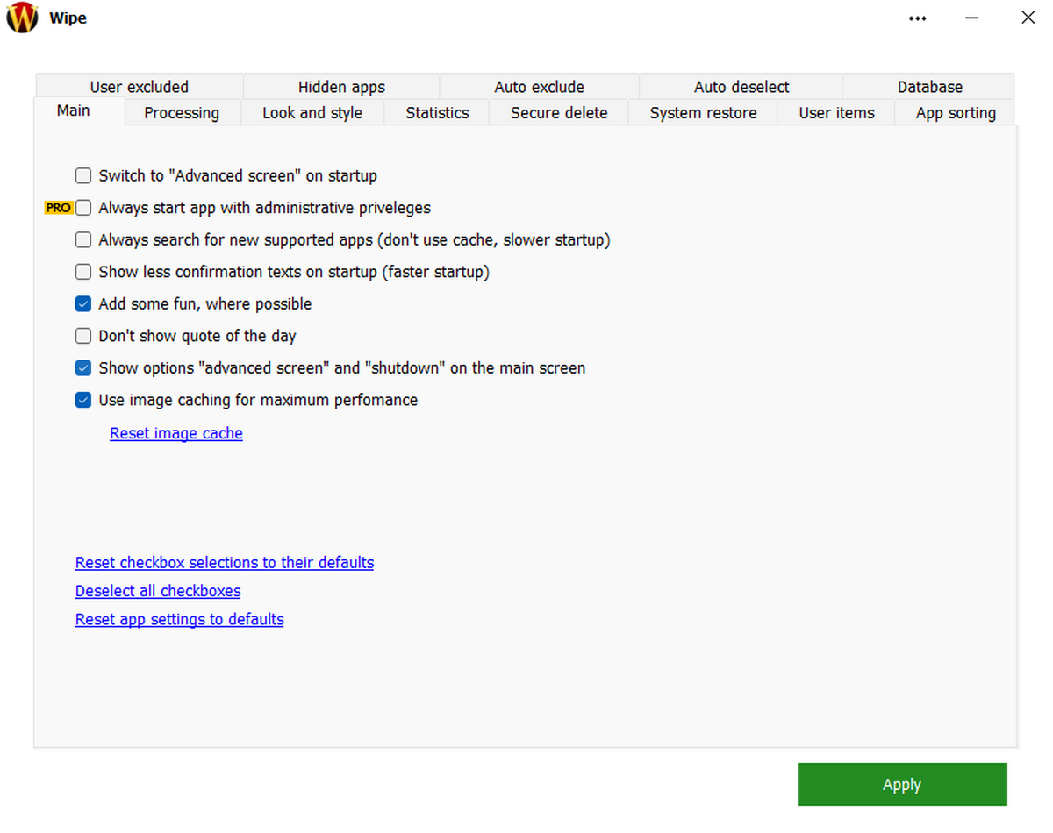Click Reset checkbox selections to their defaults
This screenshot has width=1053, height=833.
click(225, 563)
